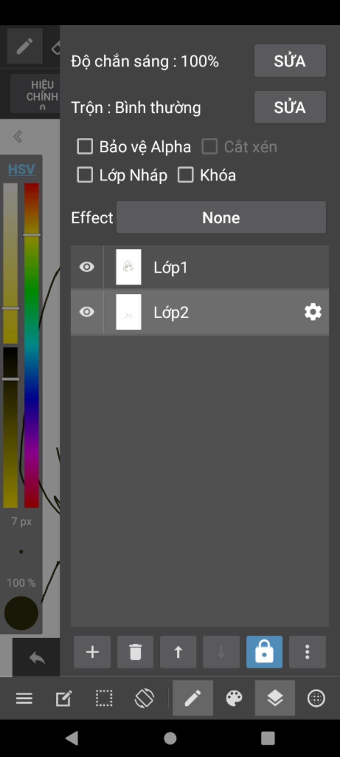Collapse the color panel chevron
Viewport: 340px width, 757px height.
pyautogui.click(x=18, y=136)
